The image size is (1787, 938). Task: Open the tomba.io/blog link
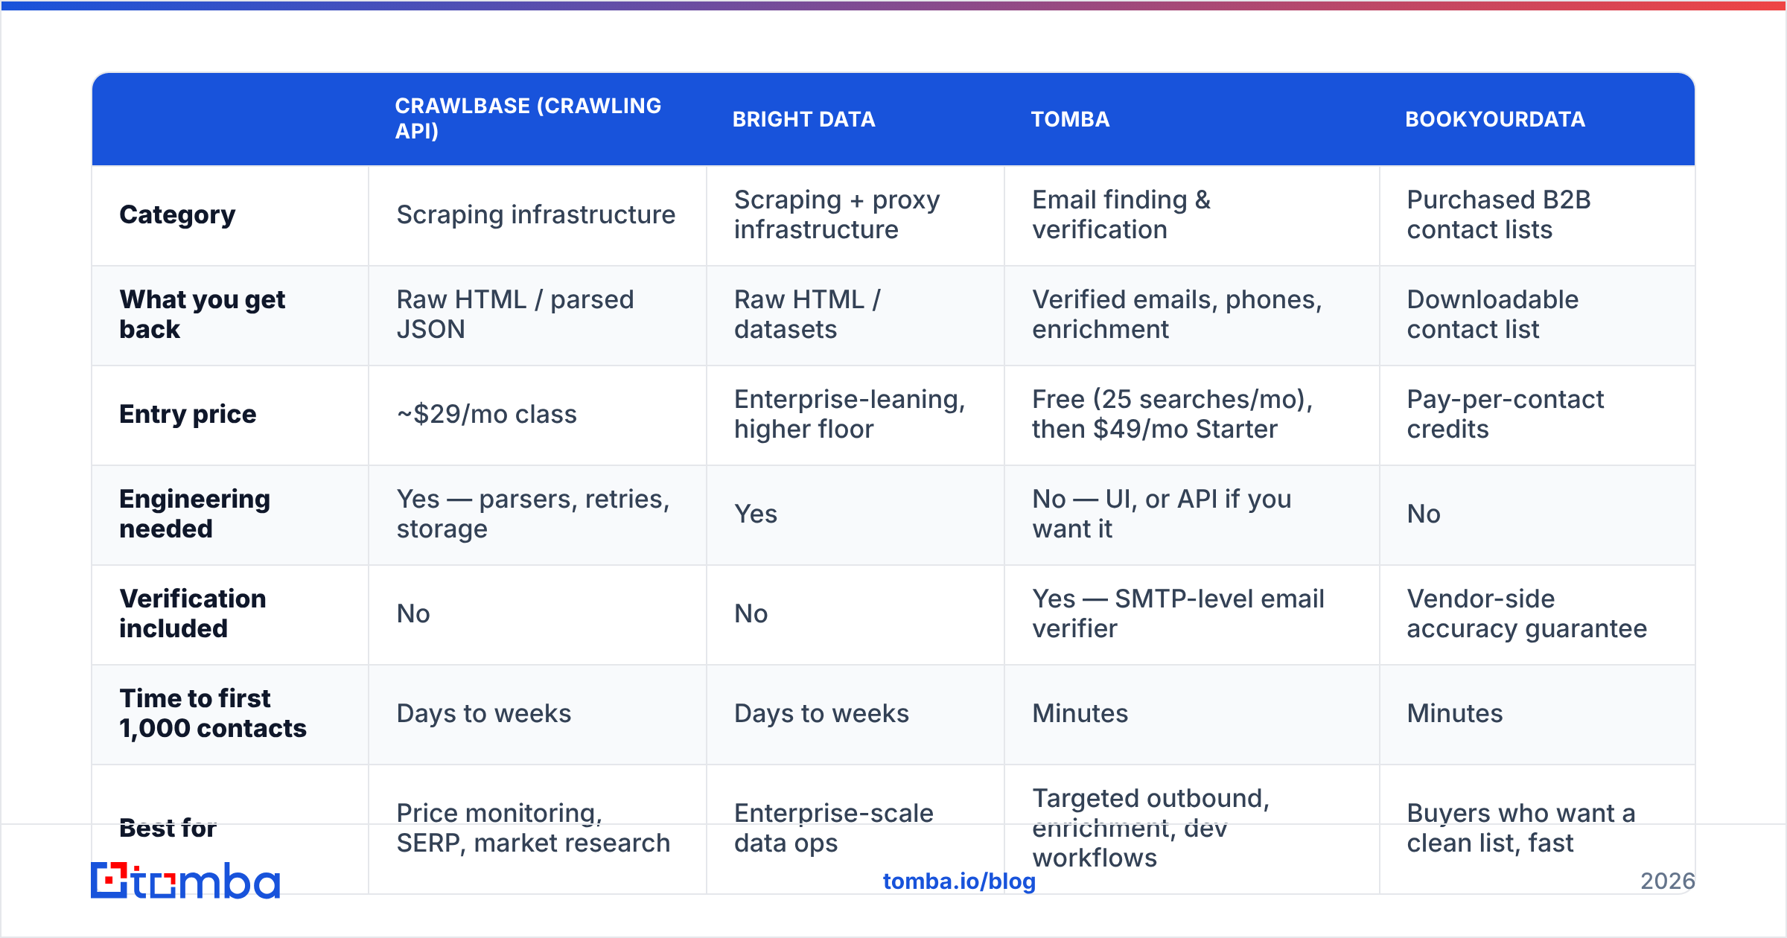point(959,881)
